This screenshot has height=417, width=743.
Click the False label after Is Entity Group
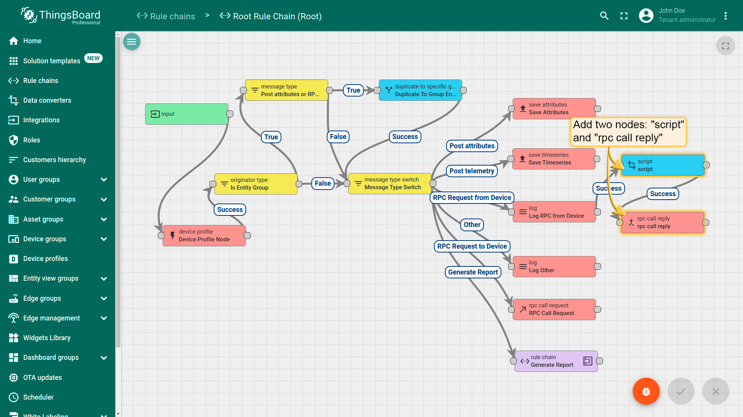pyautogui.click(x=323, y=183)
